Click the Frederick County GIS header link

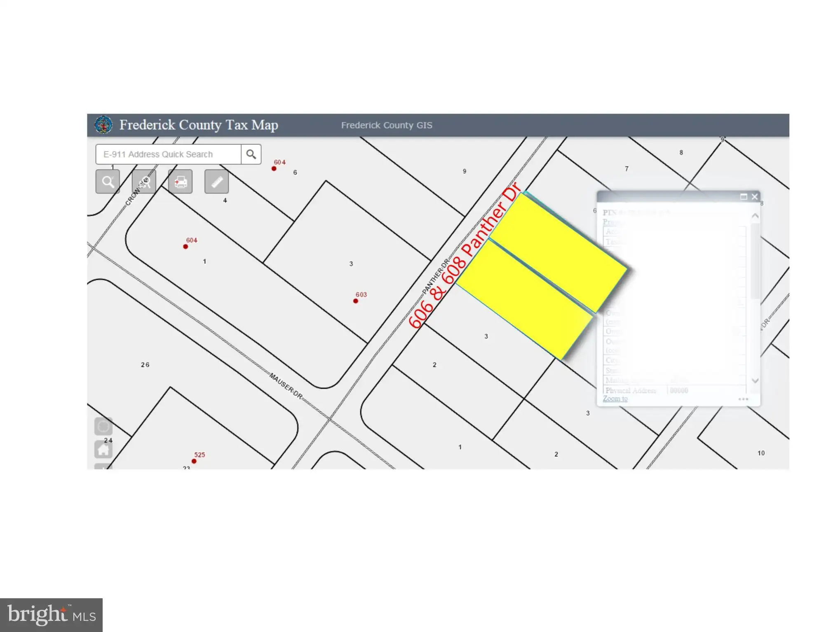click(387, 125)
